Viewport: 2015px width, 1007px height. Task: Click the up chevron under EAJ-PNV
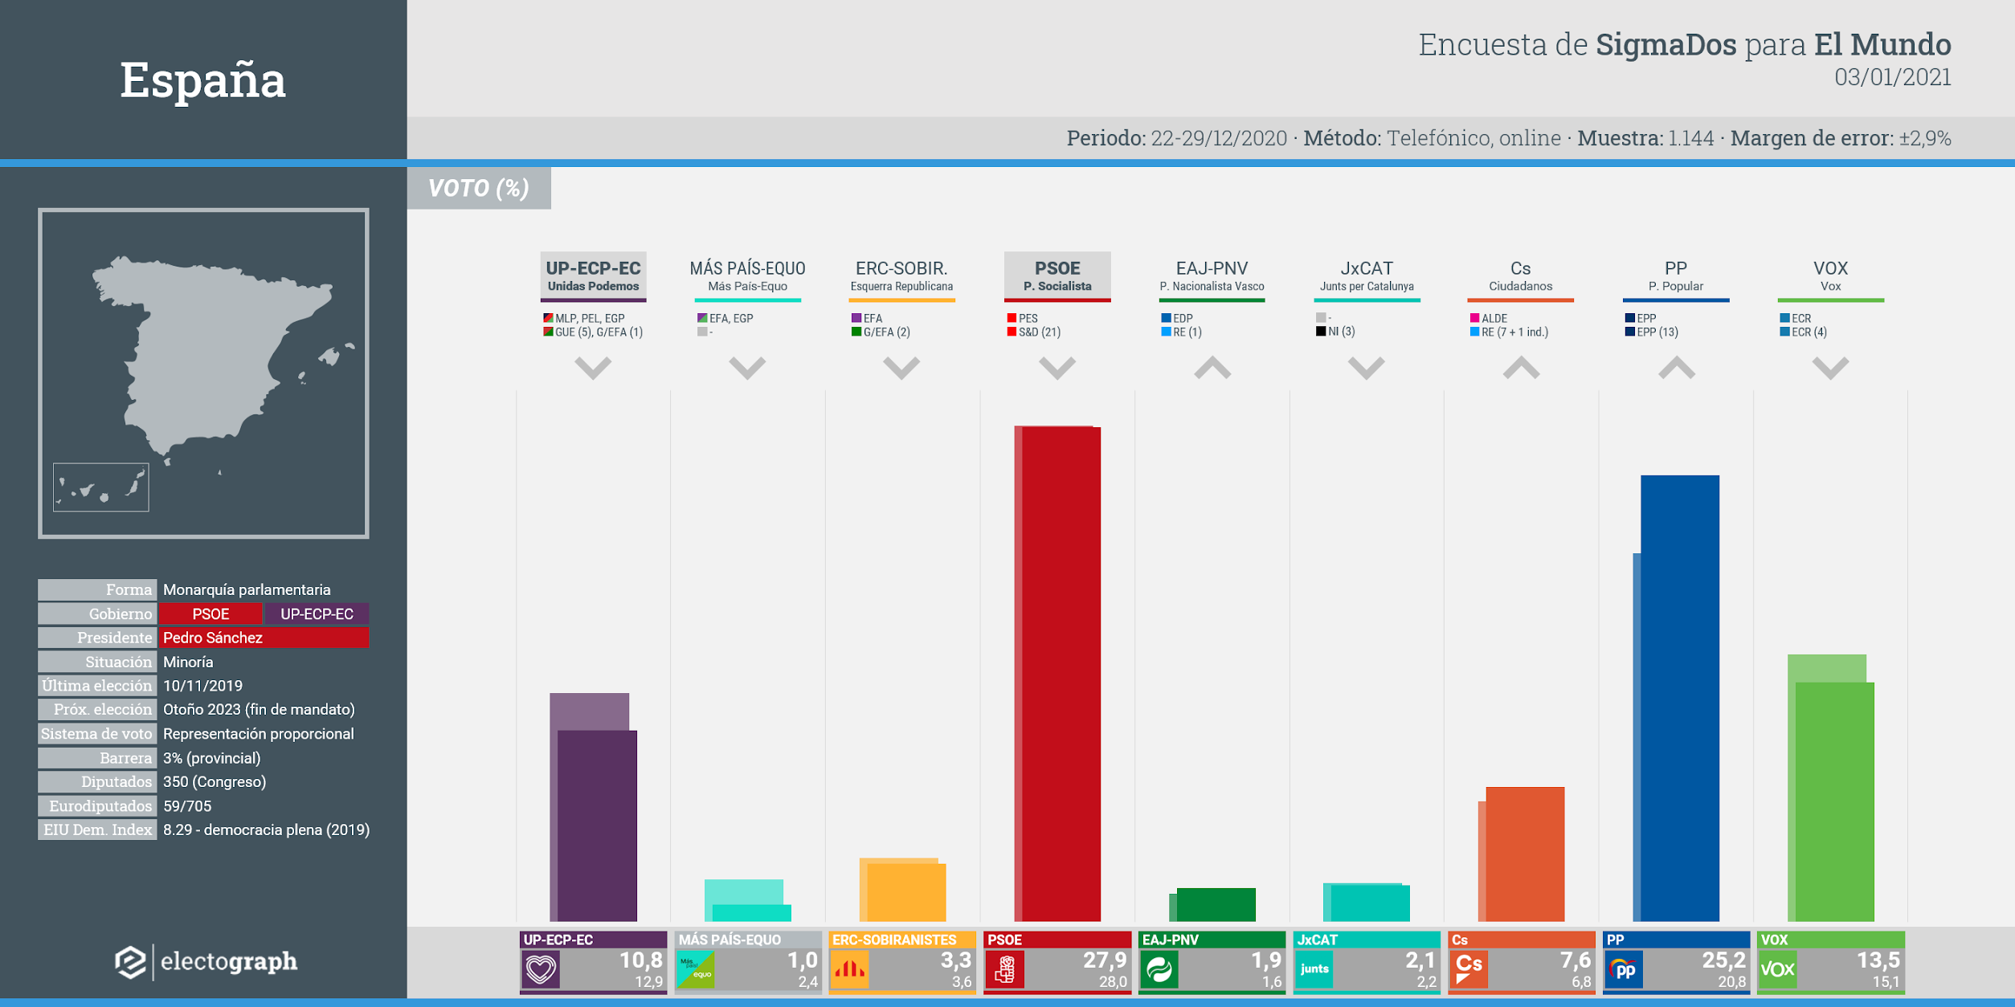point(1212,368)
